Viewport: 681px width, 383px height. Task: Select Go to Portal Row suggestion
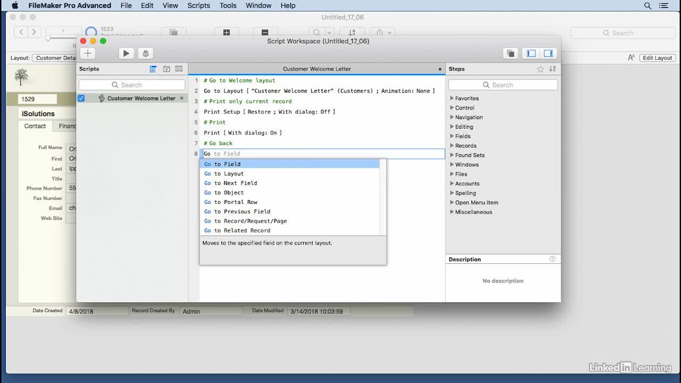pos(290,202)
